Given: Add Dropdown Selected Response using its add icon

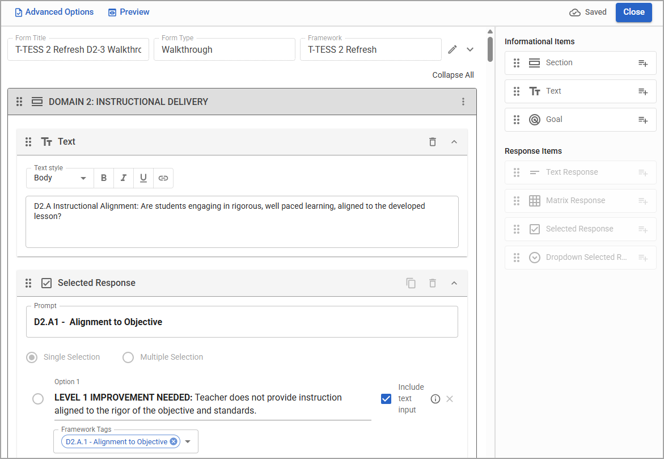Looking at the screenshot, I should (x=643, y=258).
